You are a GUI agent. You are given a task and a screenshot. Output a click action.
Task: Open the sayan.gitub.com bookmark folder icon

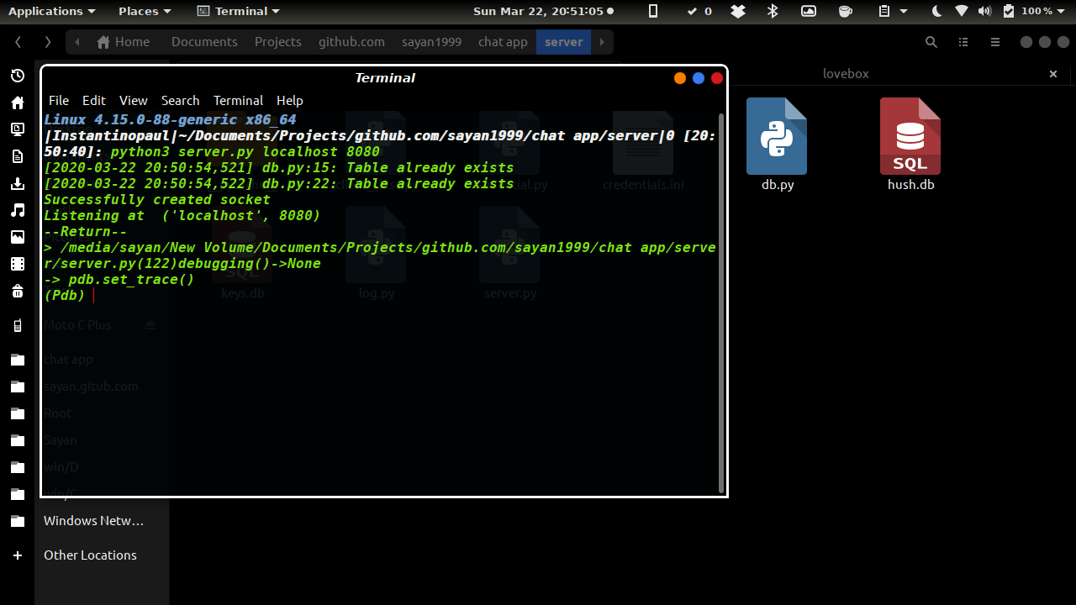click(17, 387)
